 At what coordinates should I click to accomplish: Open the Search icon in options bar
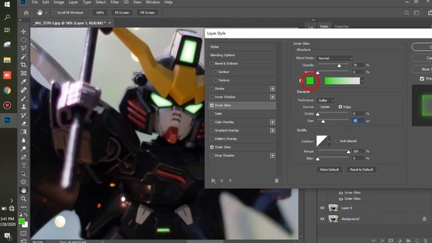tap(406, 13)
